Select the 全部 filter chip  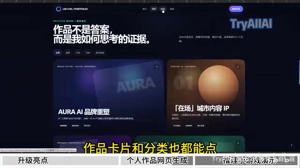tap(58, 53)
